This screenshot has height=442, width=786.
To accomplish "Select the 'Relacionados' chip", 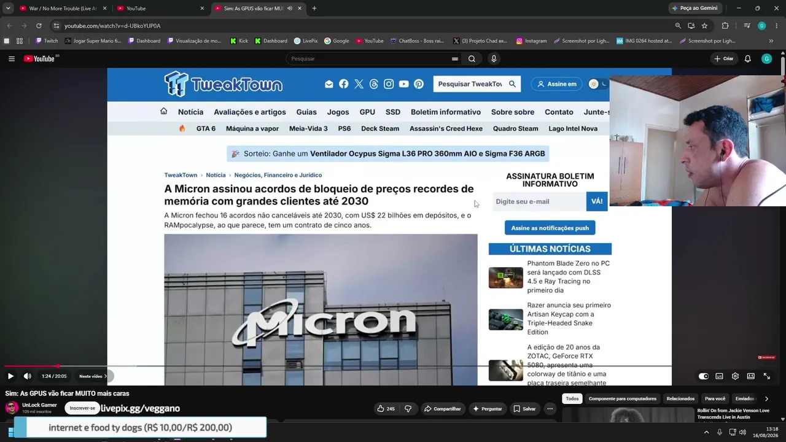I will tap(680, 399).
